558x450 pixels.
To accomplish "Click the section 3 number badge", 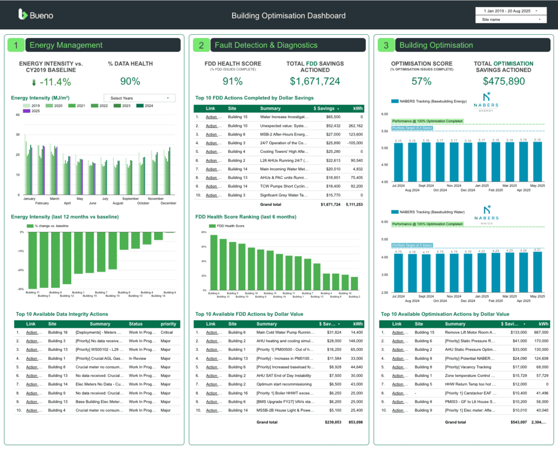I will 386,45.
